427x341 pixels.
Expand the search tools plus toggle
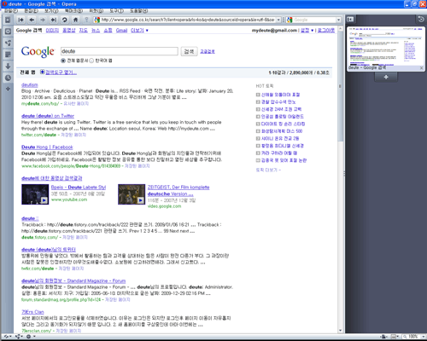tap(42, 72)
